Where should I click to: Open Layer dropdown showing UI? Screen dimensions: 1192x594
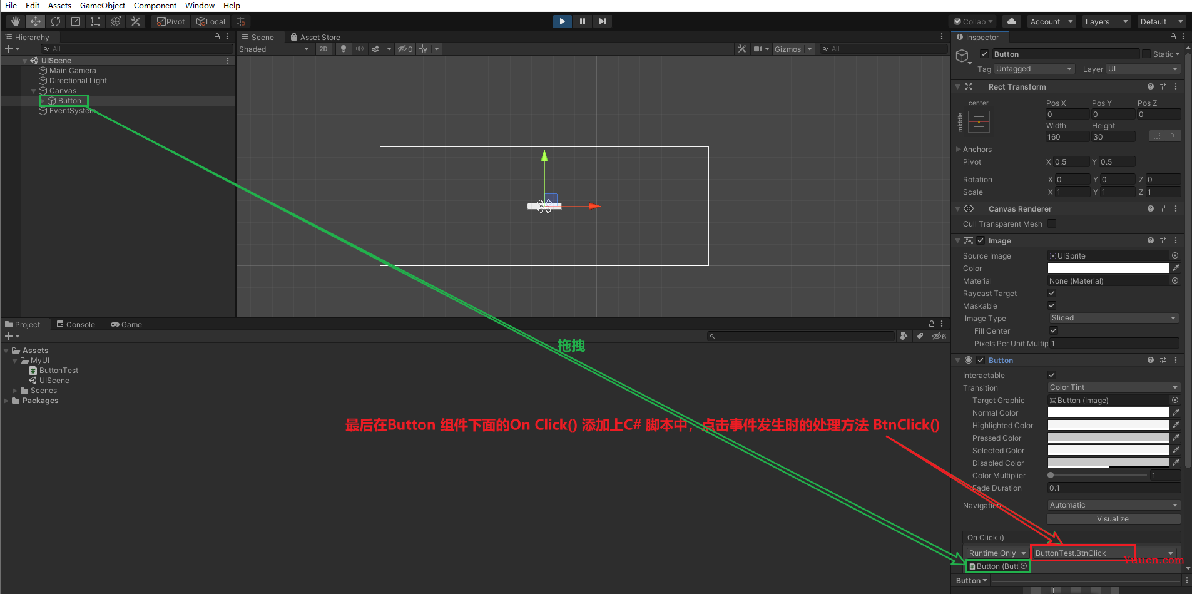pyautogui.click(x=1143, y=69)
